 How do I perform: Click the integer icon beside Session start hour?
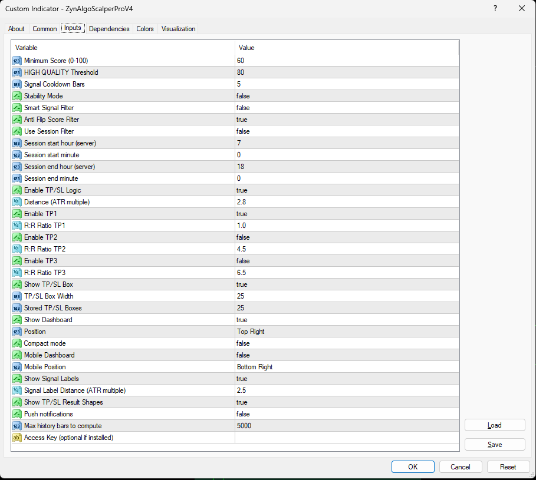(17, 143)
